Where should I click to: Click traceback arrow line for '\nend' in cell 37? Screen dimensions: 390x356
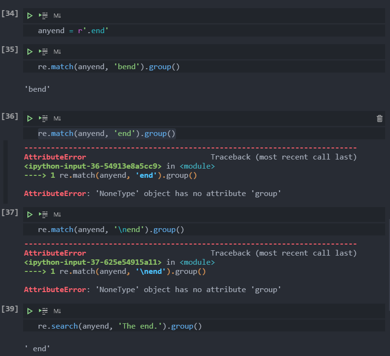(115, 272)
